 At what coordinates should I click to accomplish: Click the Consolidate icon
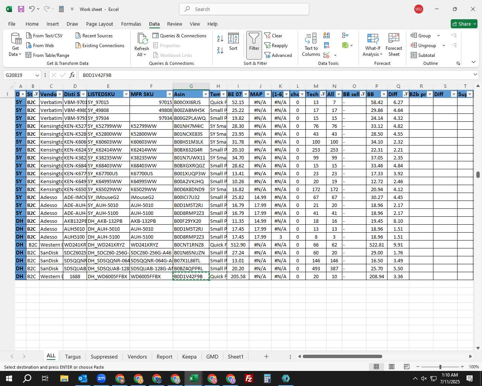point(345,35)
